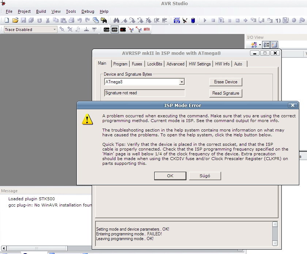307x254 pixels.
Task: Click the chip with red arrow icon
Action: 123,30
